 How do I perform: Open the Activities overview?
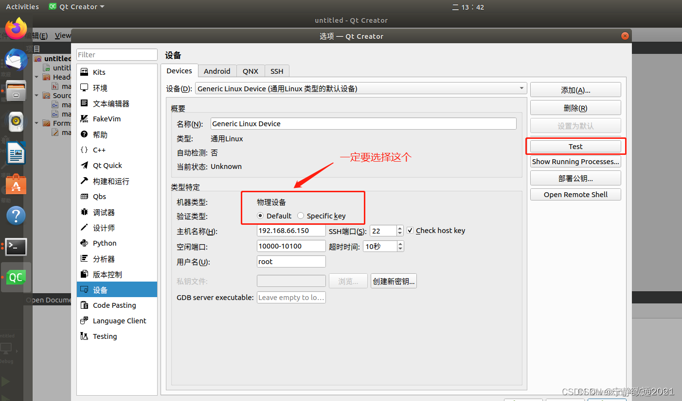pos(22,7)
